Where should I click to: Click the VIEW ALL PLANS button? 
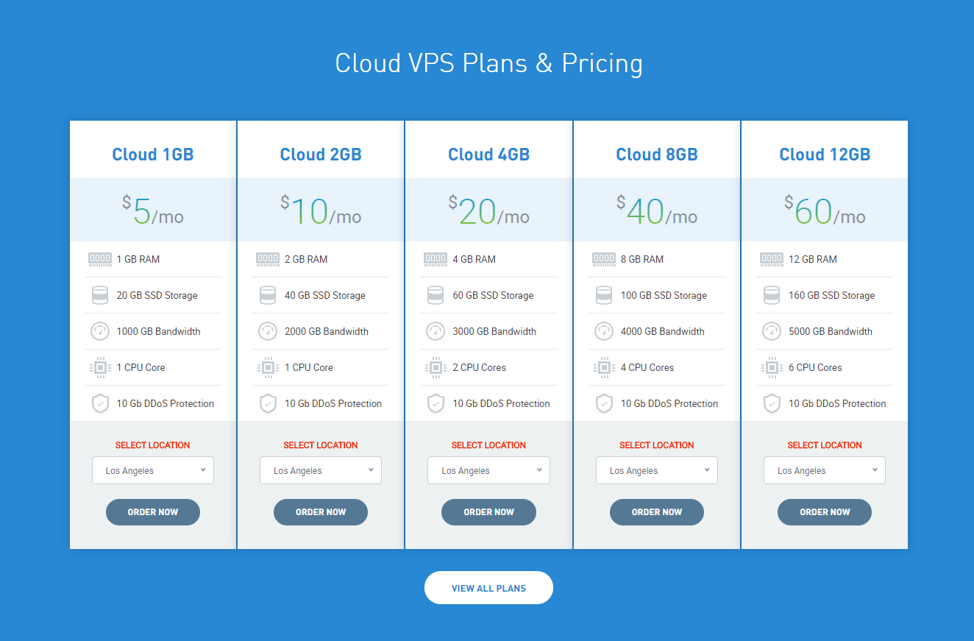pos(488,587)
